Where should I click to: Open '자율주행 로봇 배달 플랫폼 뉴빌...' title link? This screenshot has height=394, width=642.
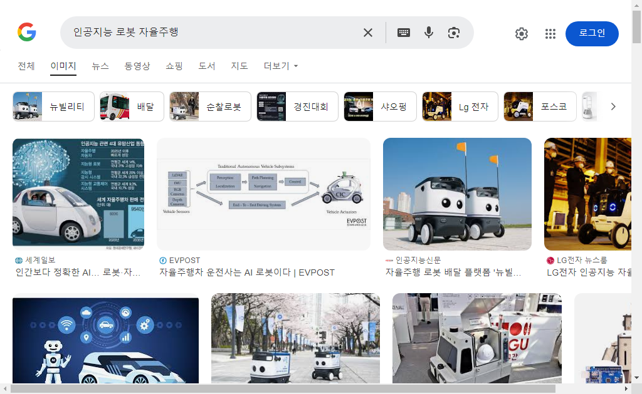453,272
